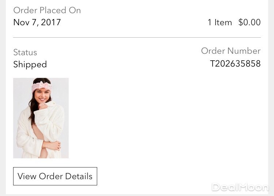Image resolution: width=274 pixels, height=196 pixels.
Task: Click the Order Placed On label
Action: tap(47, 10)
